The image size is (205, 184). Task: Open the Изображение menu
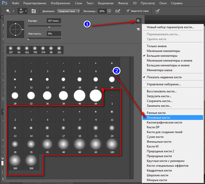pyautogui.click(x=60, y=3)
